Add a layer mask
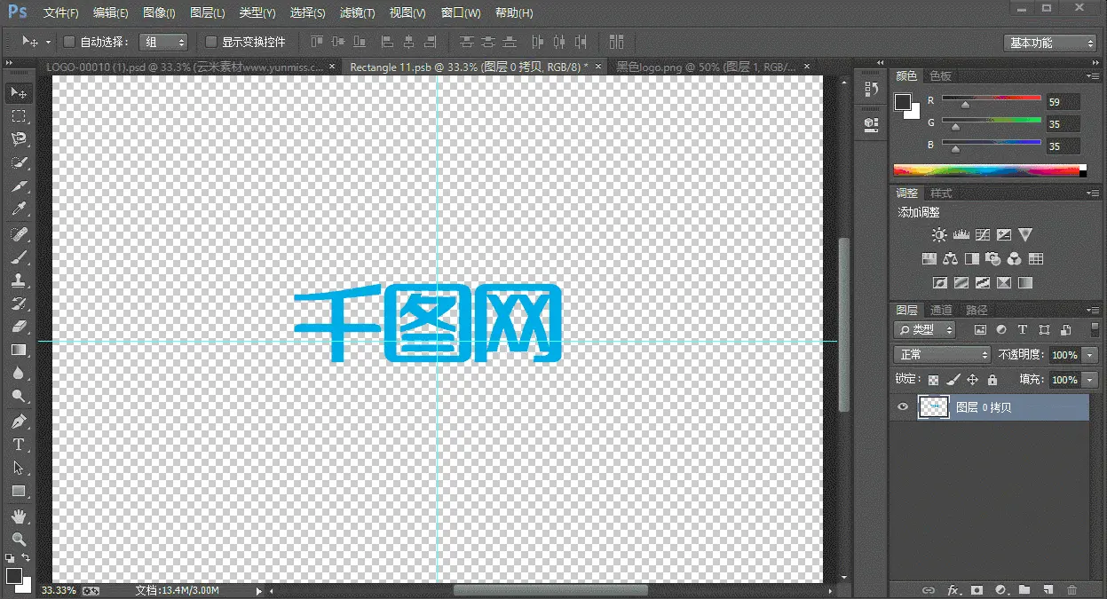1107x599 pixels. (977, 589)
